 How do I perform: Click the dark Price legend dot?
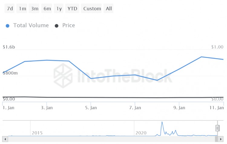click(57, 26)
